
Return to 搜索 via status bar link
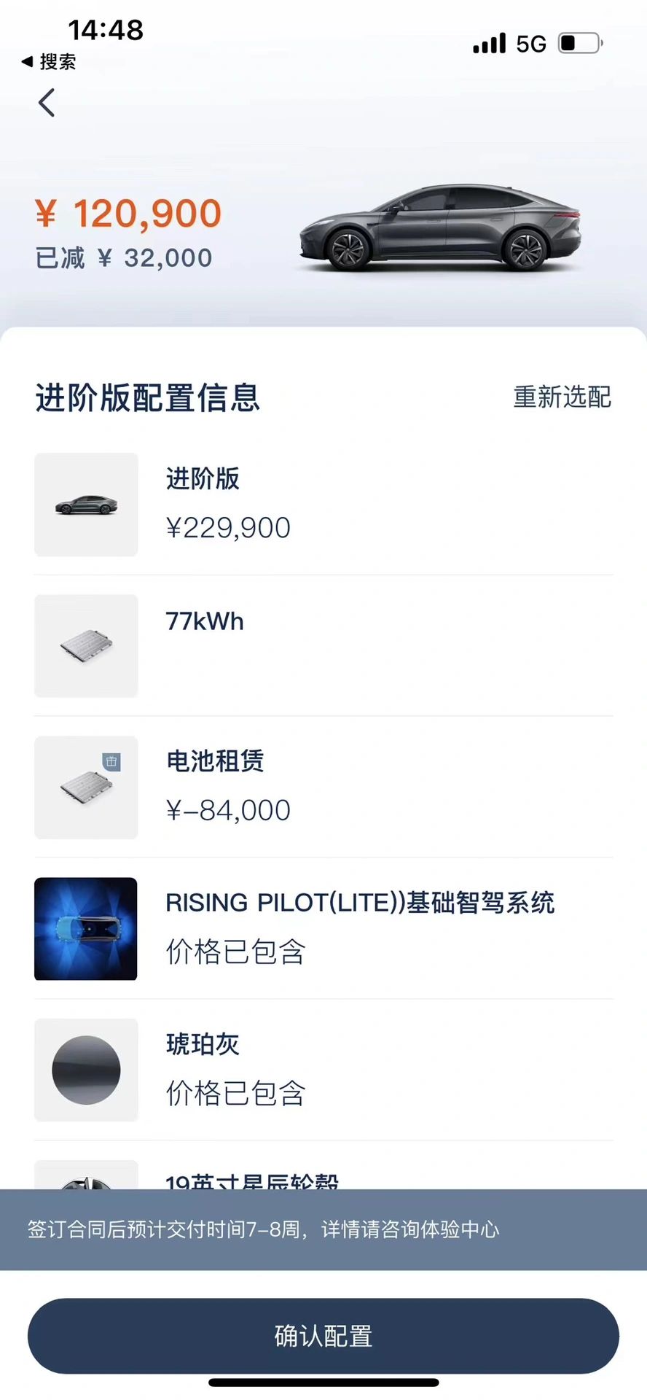coord(49,62)
